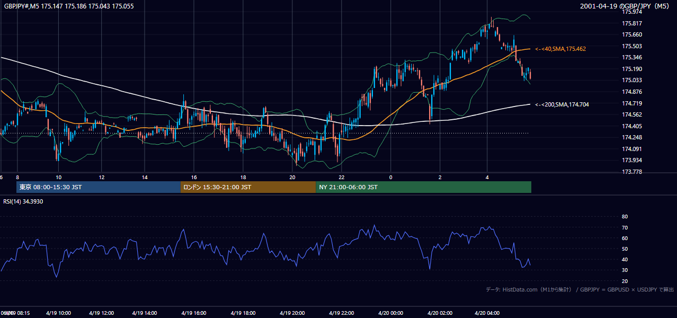Screen dimensions: 677x318
Task: Click the hour tick label 10 under the chart
Action: click(x=58, y=178)
